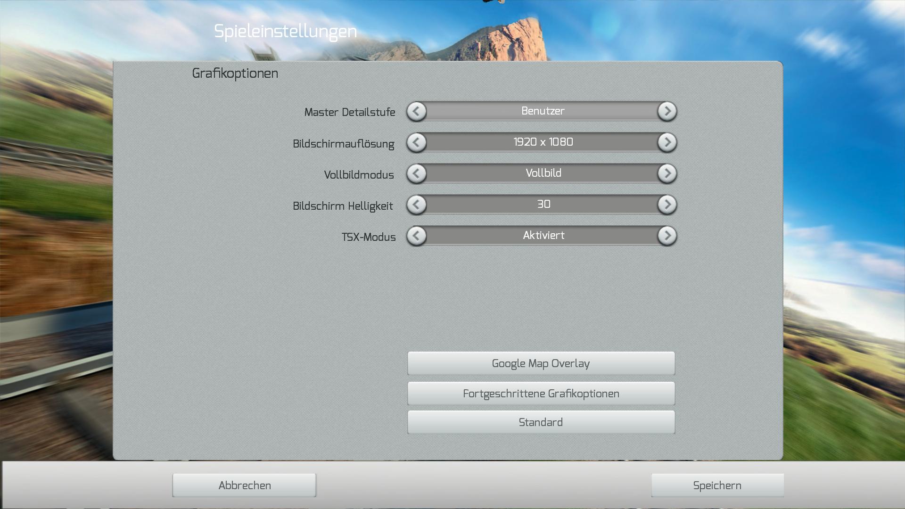Click right arrow for Master Detailstufe
The height and width of the screenshot is (509, 905).
pos(667,112)
